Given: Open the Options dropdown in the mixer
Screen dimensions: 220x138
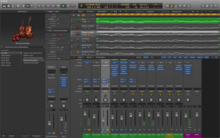Looking at the screenshot, I should (x=90, y=57).
